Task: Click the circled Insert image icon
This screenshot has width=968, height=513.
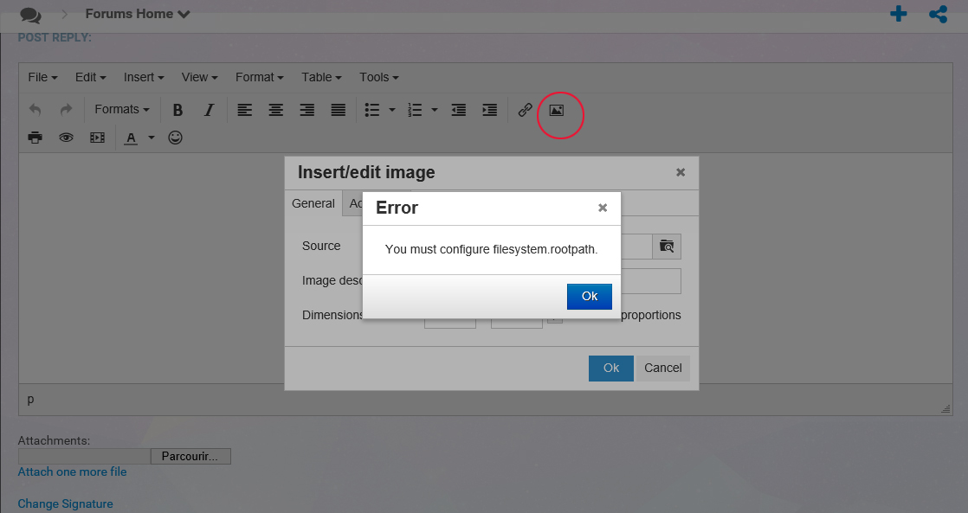Action: (x=557, y=110)
